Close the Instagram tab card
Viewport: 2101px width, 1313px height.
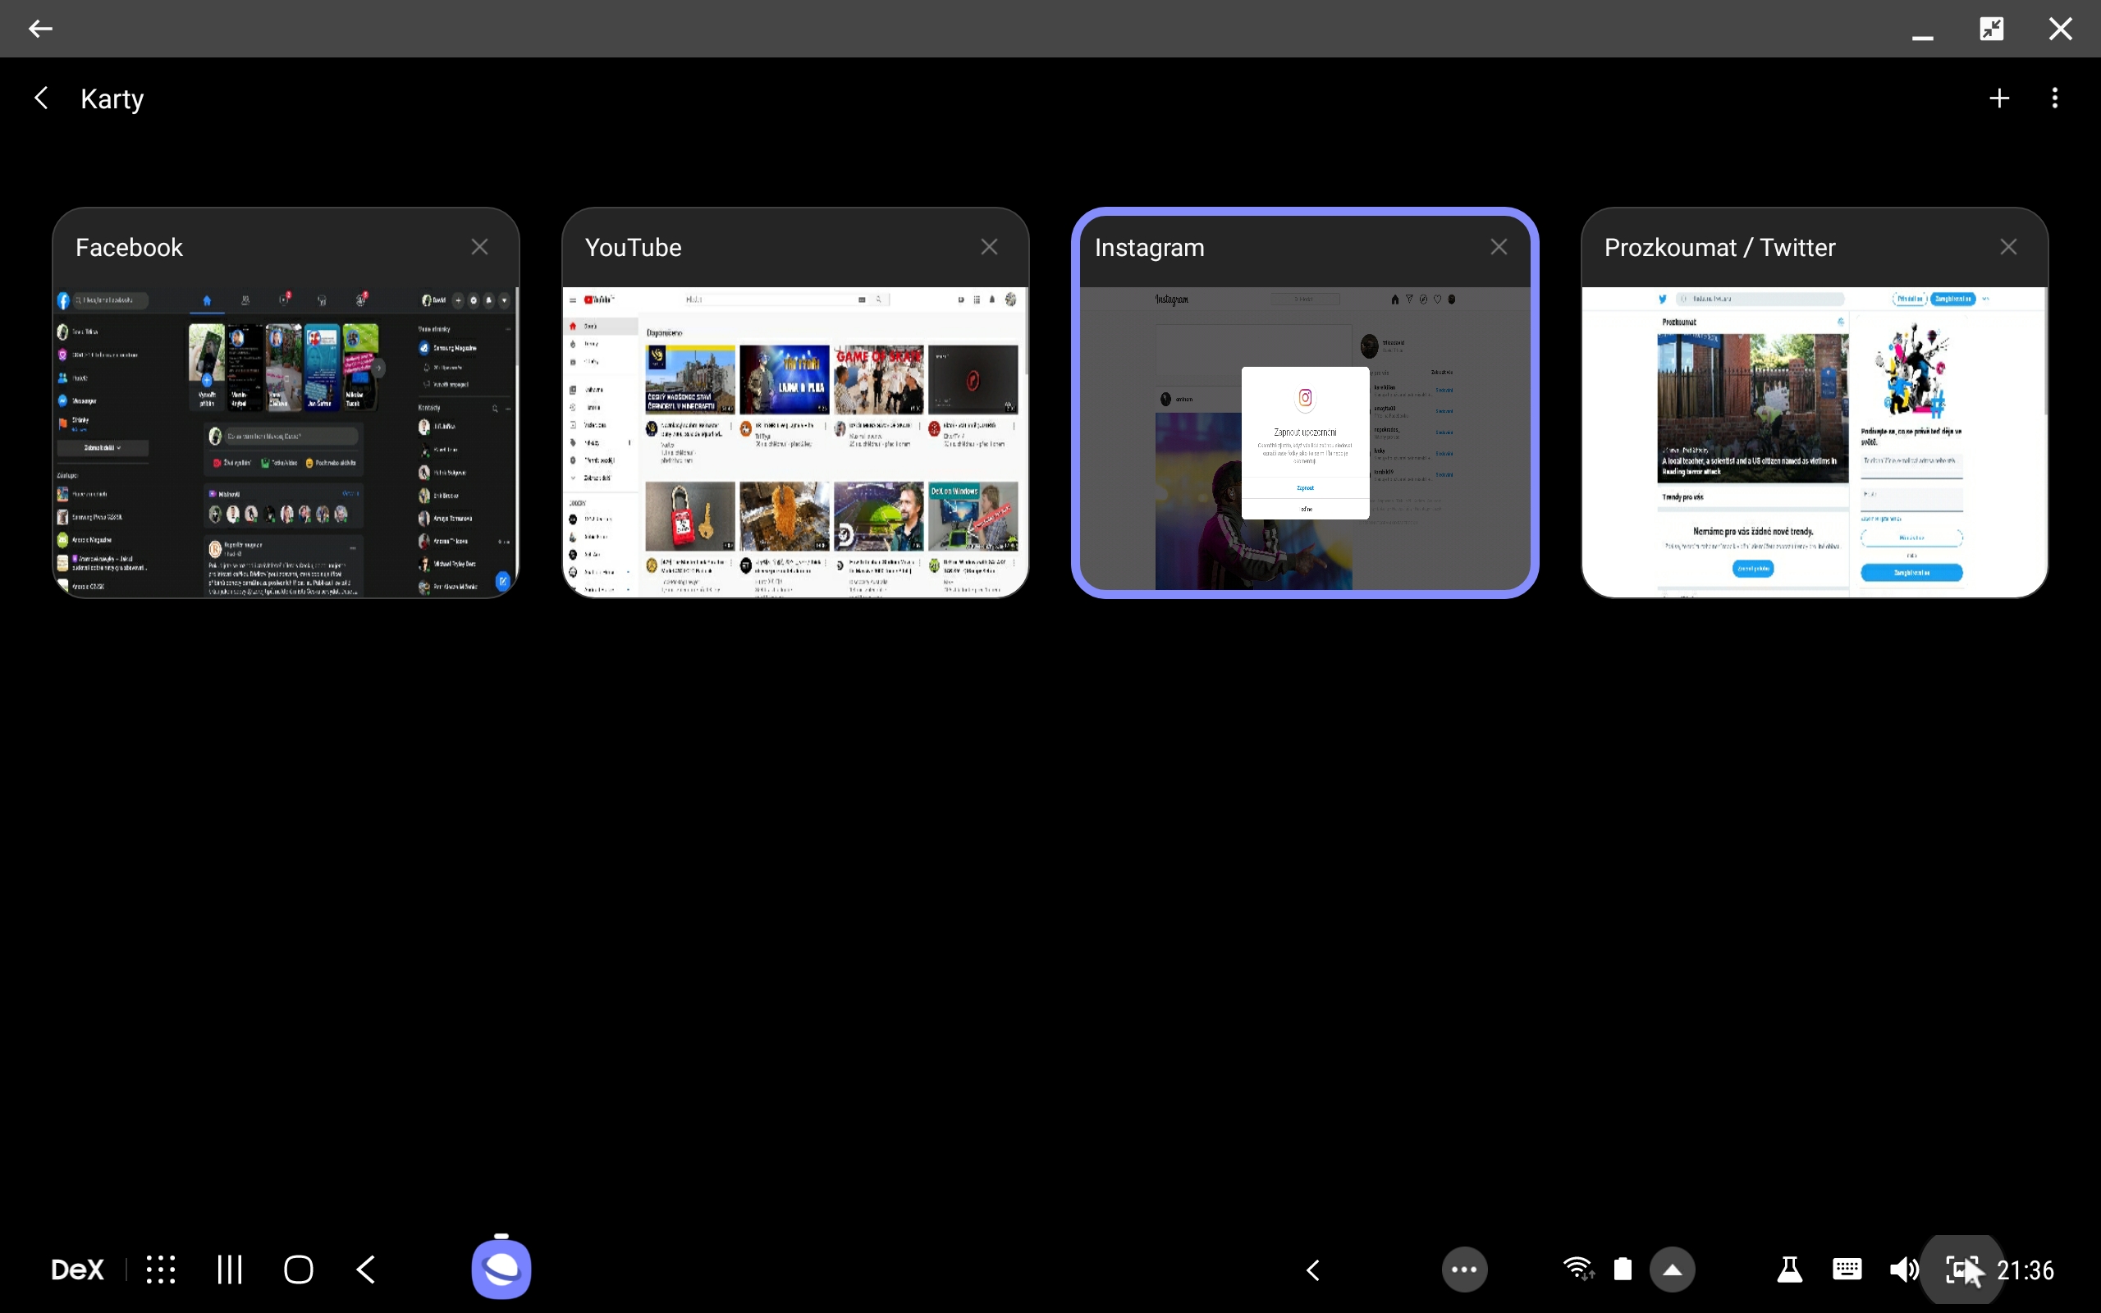[1499, 248]
